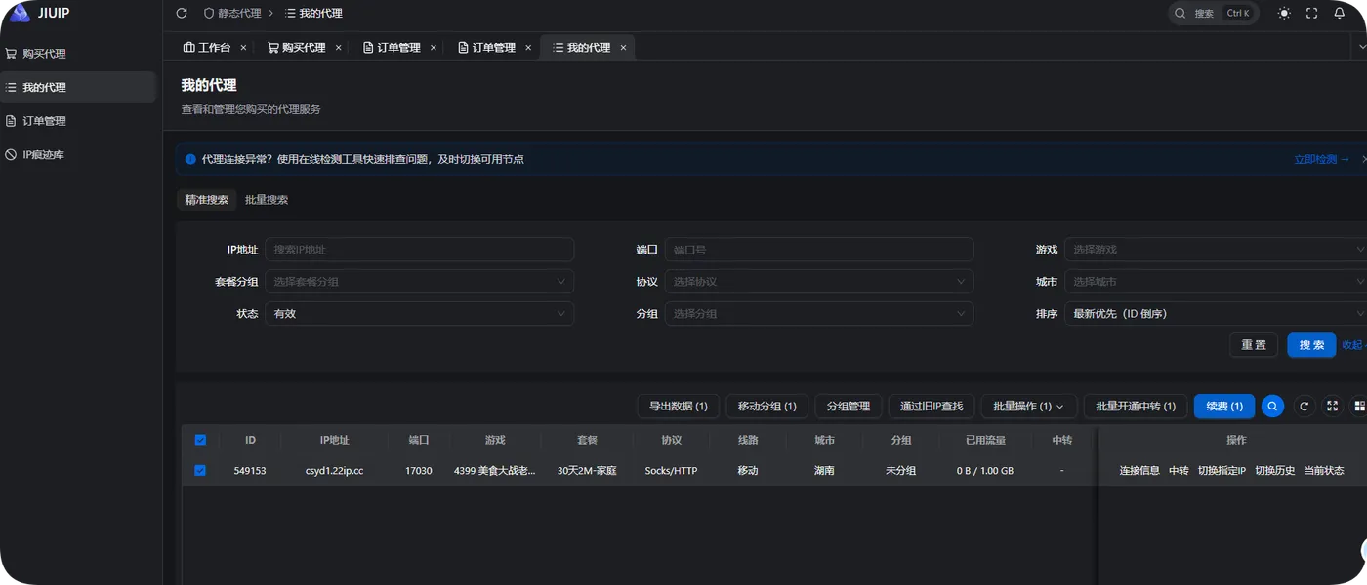This screenshot has height=585, width=1367.
Task: Switch to the 购买代理 tab
Action: click(297, 47)
